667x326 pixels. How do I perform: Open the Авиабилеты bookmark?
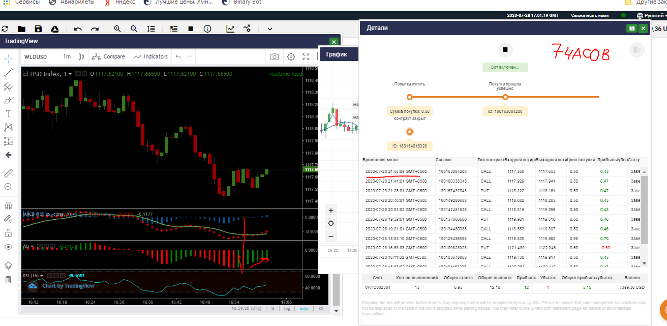coord(71,3)
